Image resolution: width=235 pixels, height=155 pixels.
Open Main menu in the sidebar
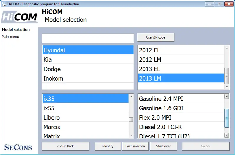[10, 37]
